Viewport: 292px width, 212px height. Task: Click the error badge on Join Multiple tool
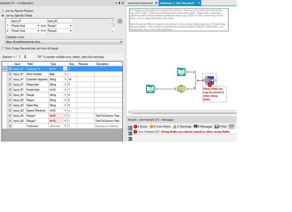tap(210, 85)
